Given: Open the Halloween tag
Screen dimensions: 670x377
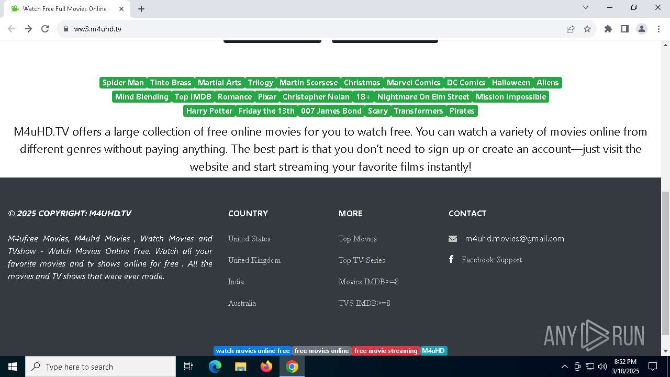Looking at the screenshot, I should point(511,83).
